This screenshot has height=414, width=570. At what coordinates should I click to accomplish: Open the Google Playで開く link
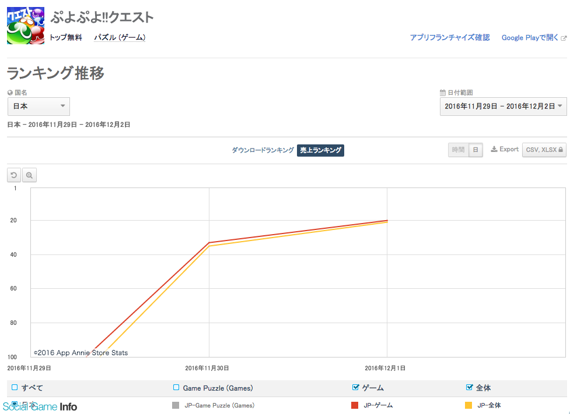[x=530, y=38]
